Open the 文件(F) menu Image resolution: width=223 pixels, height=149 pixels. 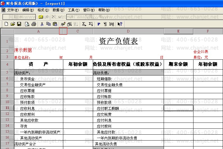13,10
